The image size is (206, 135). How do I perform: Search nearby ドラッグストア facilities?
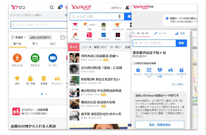click(x=149, y=72)
